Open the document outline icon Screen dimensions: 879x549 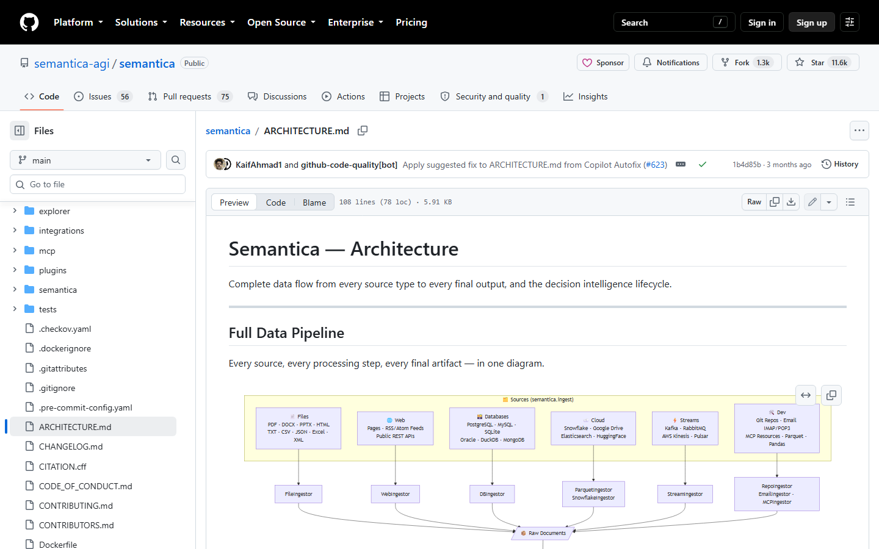[x=850, y=202]
